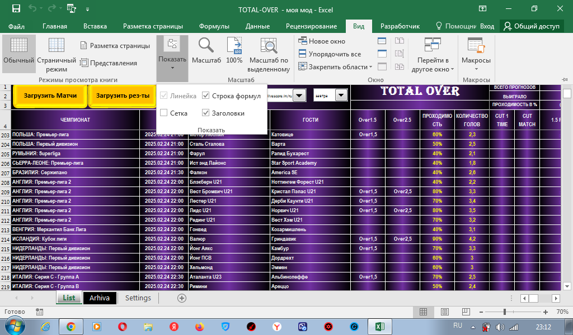Click the volume speaker tray icon
The width and height of the screenshot is (573, 335).
coord(500,327)
